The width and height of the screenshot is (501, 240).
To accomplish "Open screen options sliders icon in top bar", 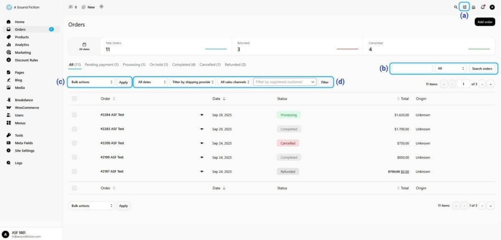I will point(465,7).
